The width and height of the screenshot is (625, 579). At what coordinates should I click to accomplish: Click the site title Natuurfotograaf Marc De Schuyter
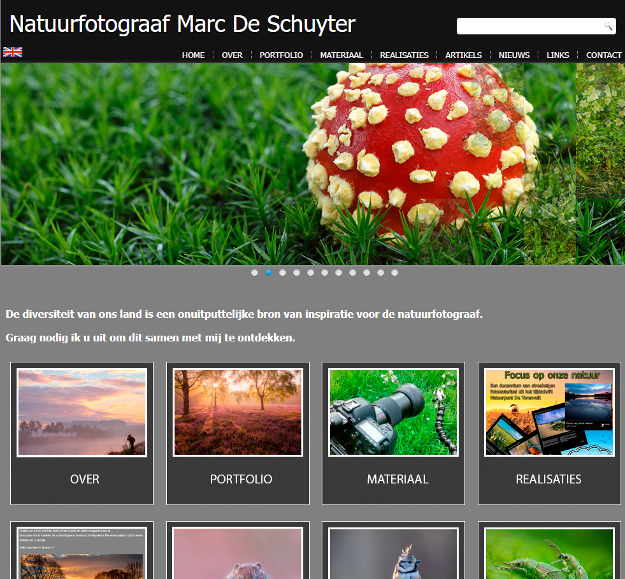point(182,24)
